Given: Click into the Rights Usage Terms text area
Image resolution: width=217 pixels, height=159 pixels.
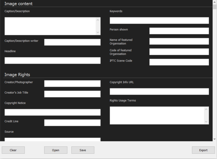Looking at the screenshot, I should tap(157, 116).
